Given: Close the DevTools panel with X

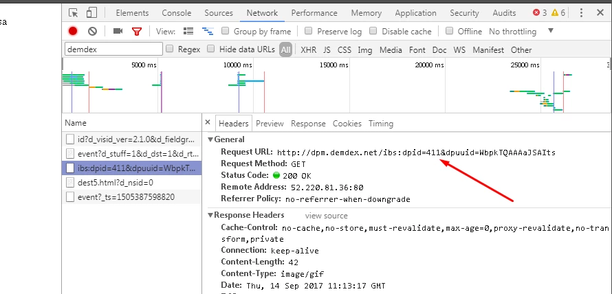Looking at the screenshot, I should tap(600, 13).
